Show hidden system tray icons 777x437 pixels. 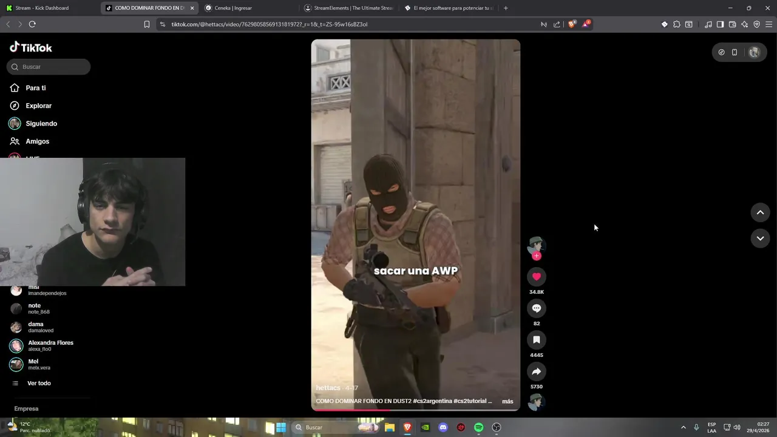[x=683, y=427]
